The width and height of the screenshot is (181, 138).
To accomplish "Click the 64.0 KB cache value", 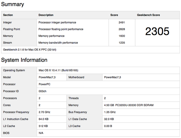I will click(x=44, y=119).
